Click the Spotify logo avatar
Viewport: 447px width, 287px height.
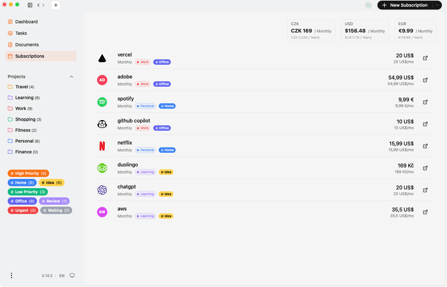pos(102,102)
